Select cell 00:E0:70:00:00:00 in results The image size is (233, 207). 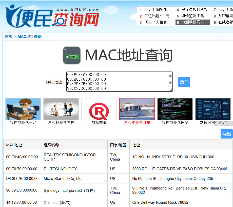coord(22,169)
